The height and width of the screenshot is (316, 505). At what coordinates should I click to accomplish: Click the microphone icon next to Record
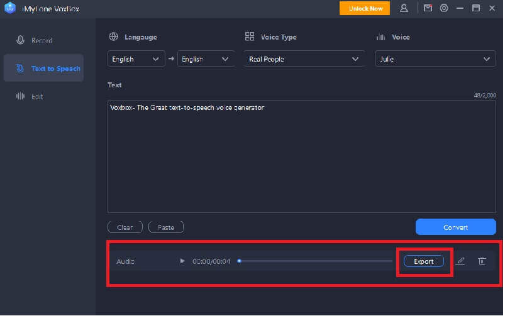pos(20,40)
